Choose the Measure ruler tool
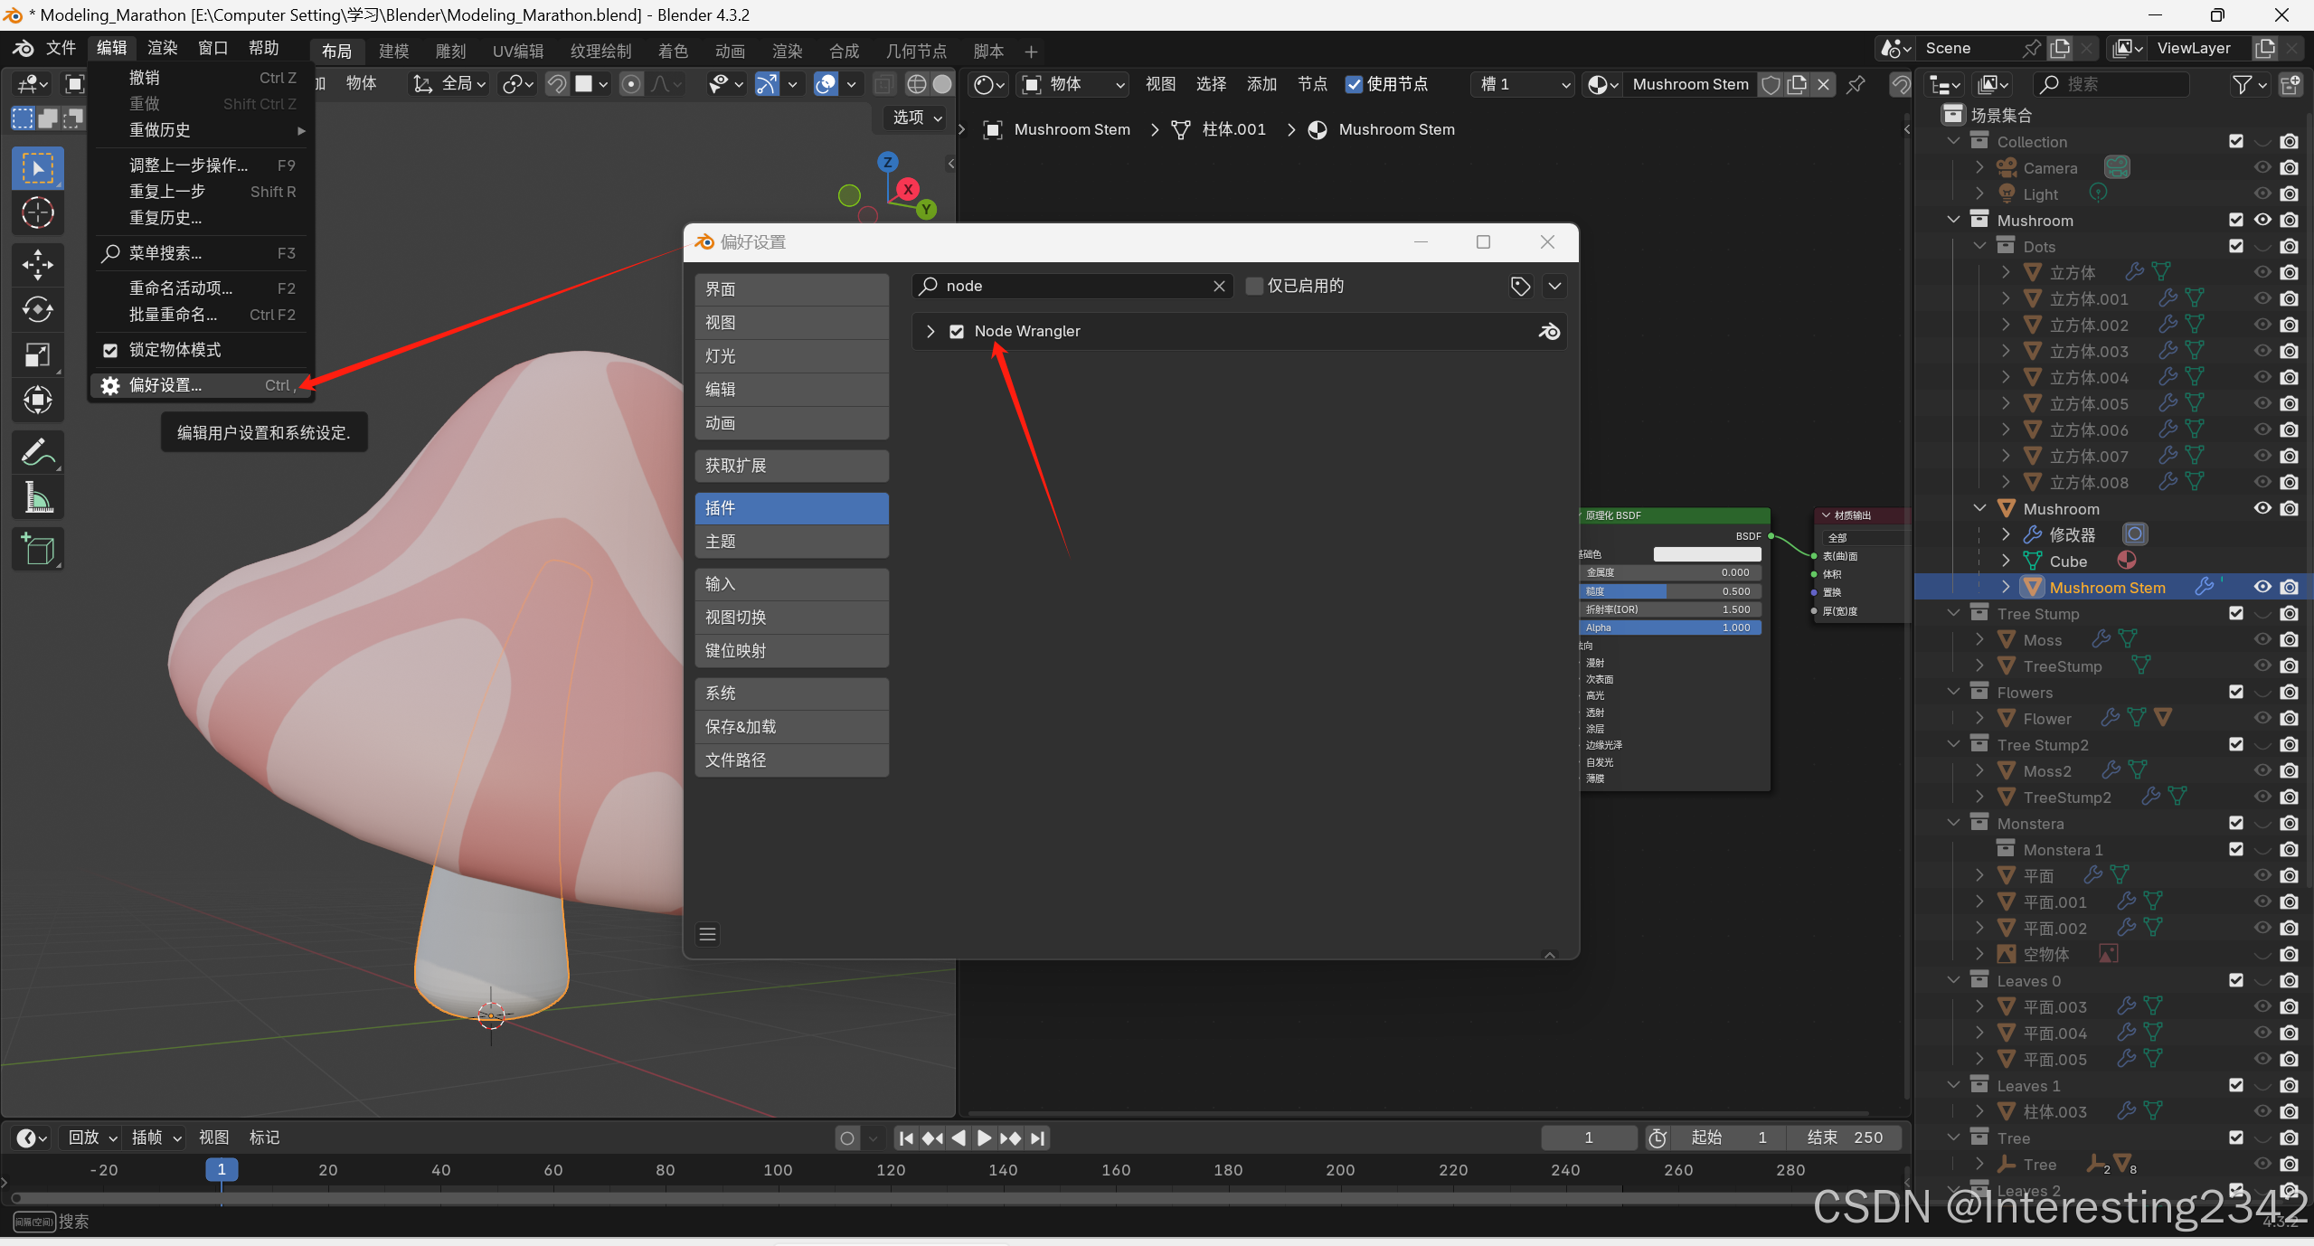Viewport: 2314px width, 1246px height. [37, 496]
